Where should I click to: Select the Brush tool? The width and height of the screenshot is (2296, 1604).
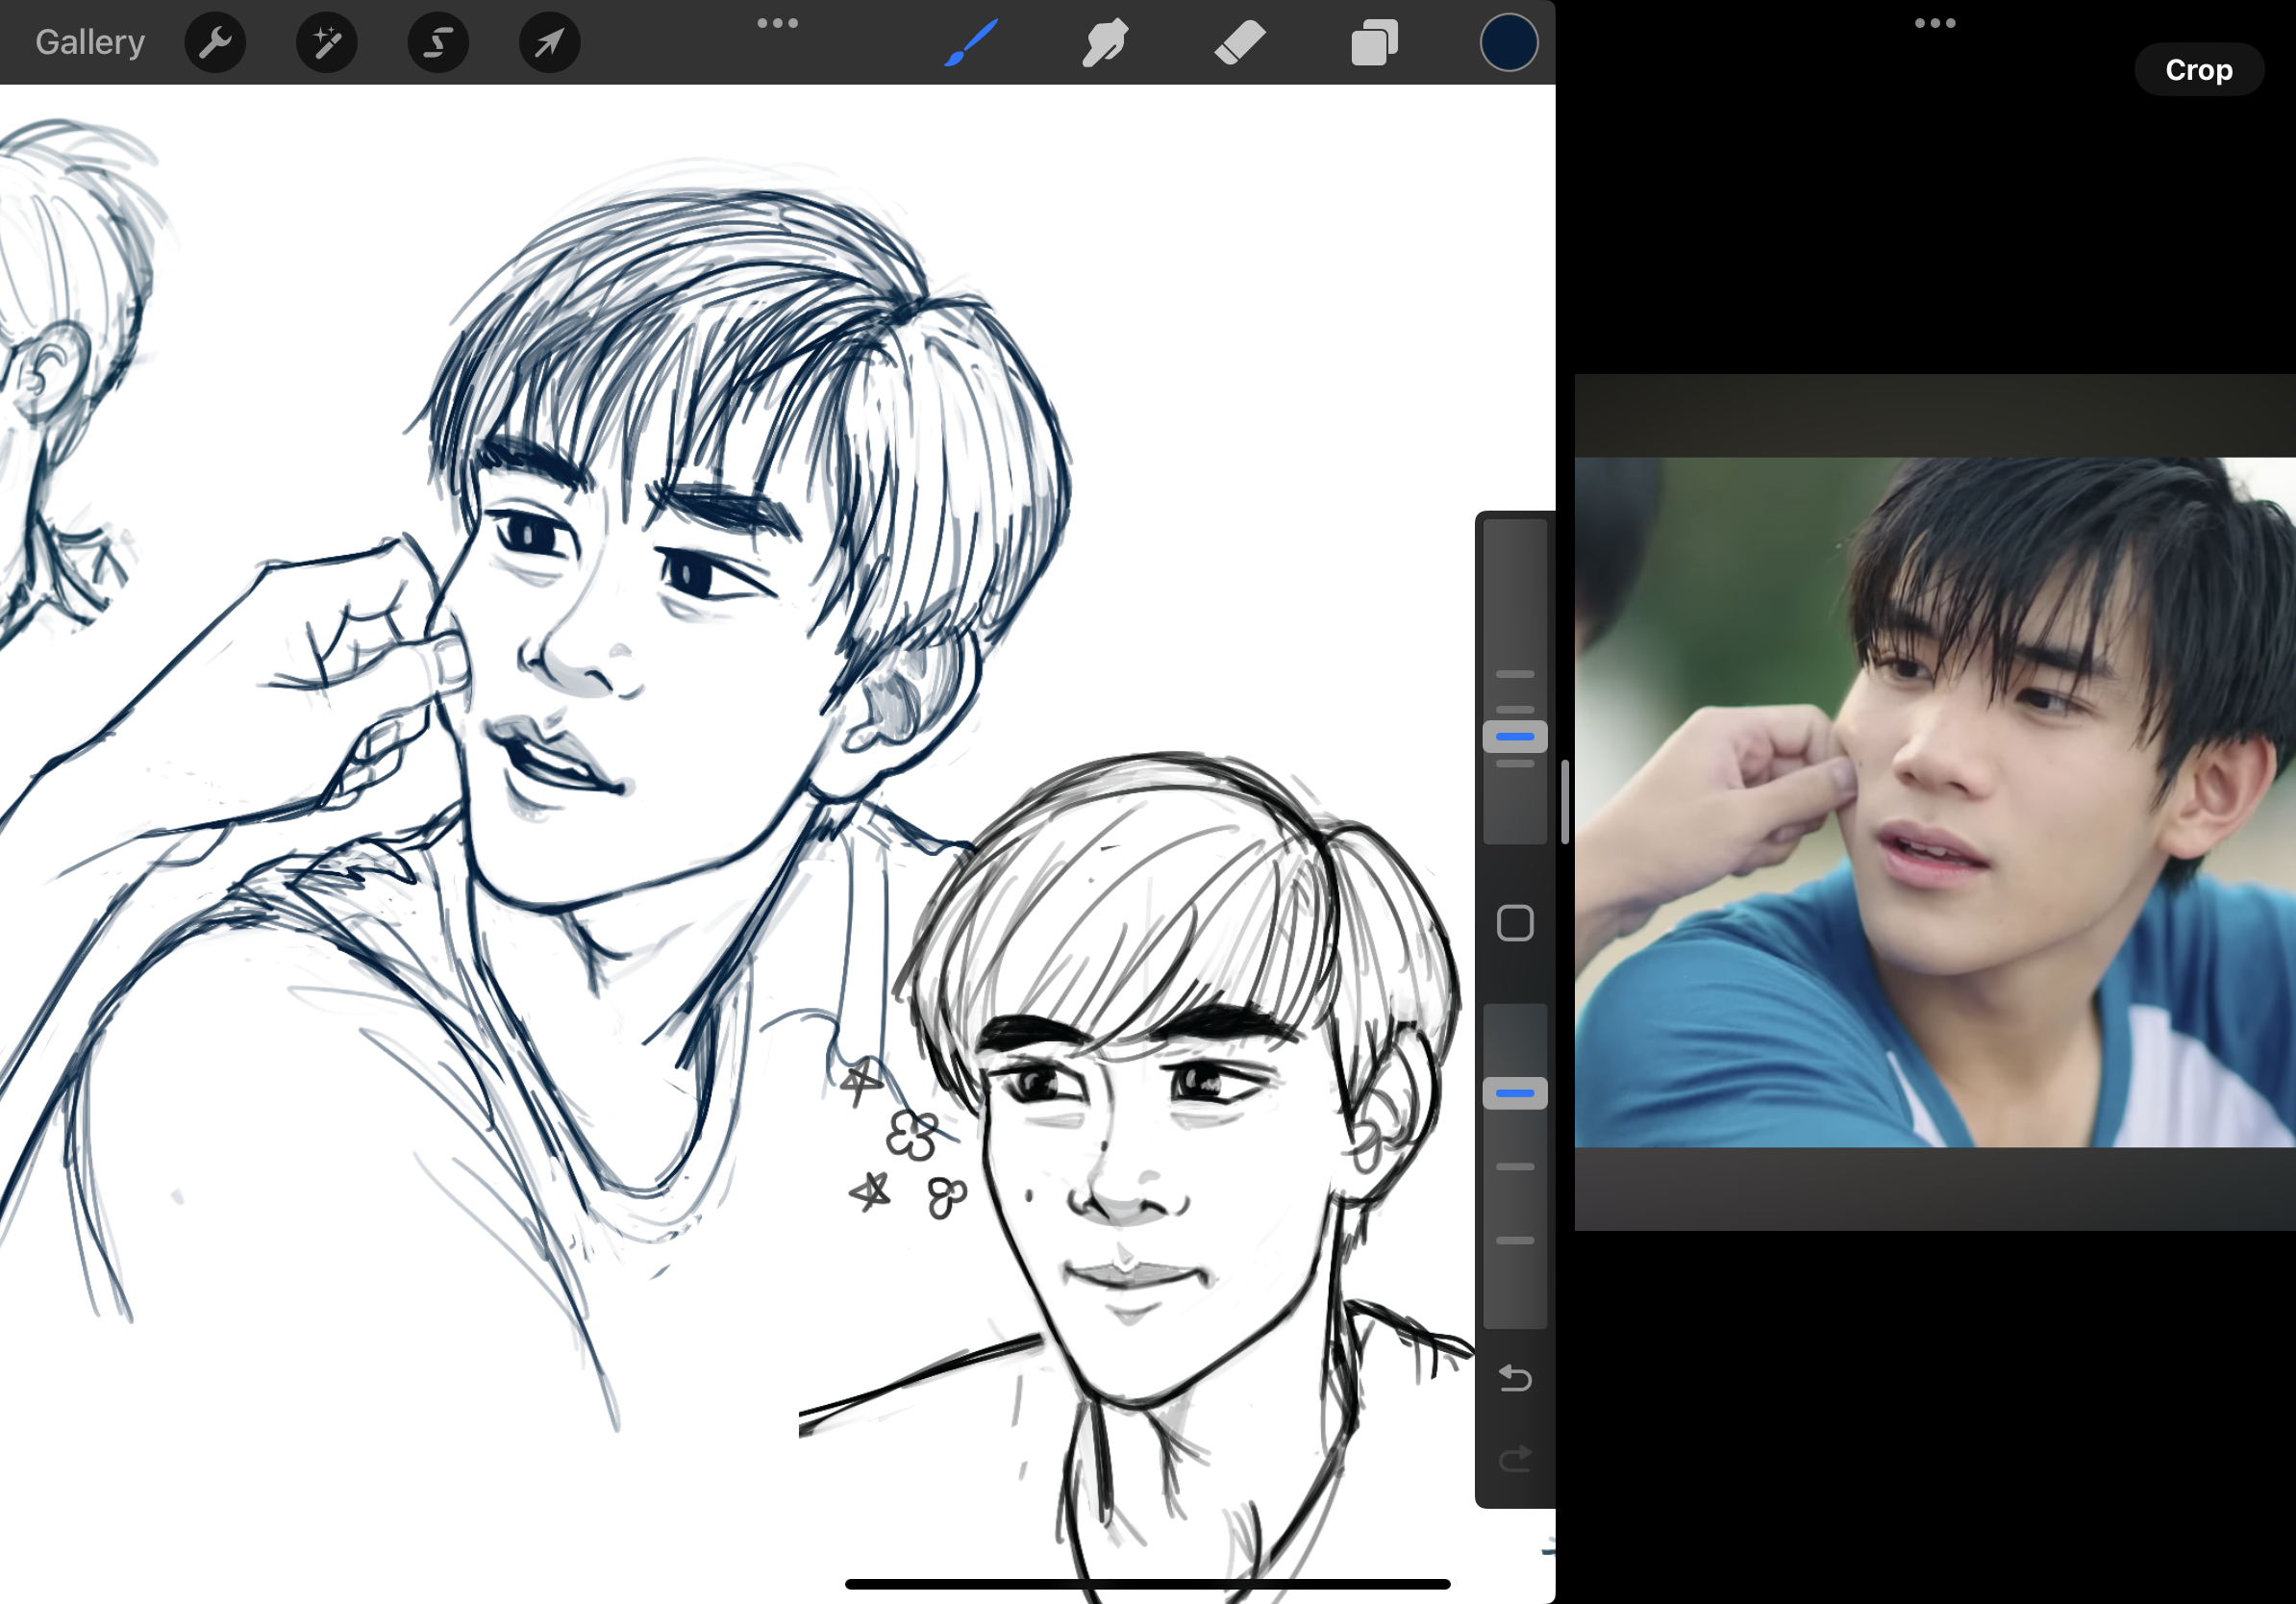pos(971,42)
